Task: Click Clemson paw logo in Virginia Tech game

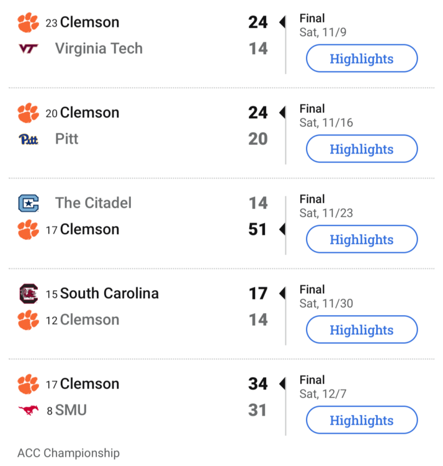Action: (29, 23)
